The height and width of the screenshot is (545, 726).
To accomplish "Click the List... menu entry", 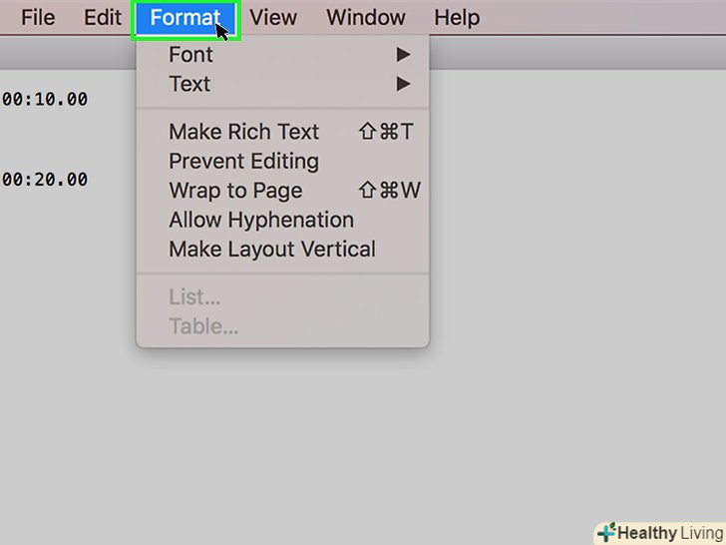I will coord(194,296).
